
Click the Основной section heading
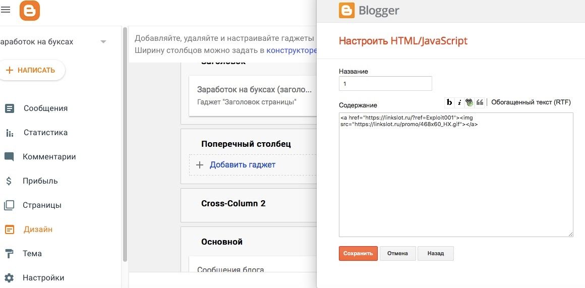tap(222, 242)
